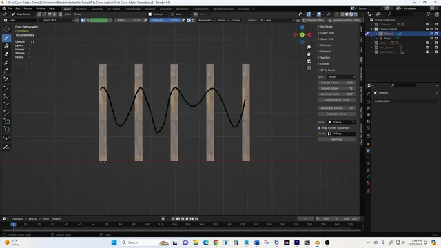441x248 pixels.
Task: Open the File menu
Action: pyautogui.click(x=10, y=8)
